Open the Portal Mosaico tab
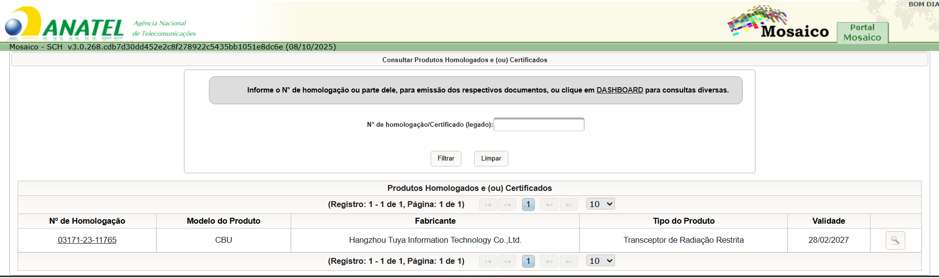 [862, 32]
